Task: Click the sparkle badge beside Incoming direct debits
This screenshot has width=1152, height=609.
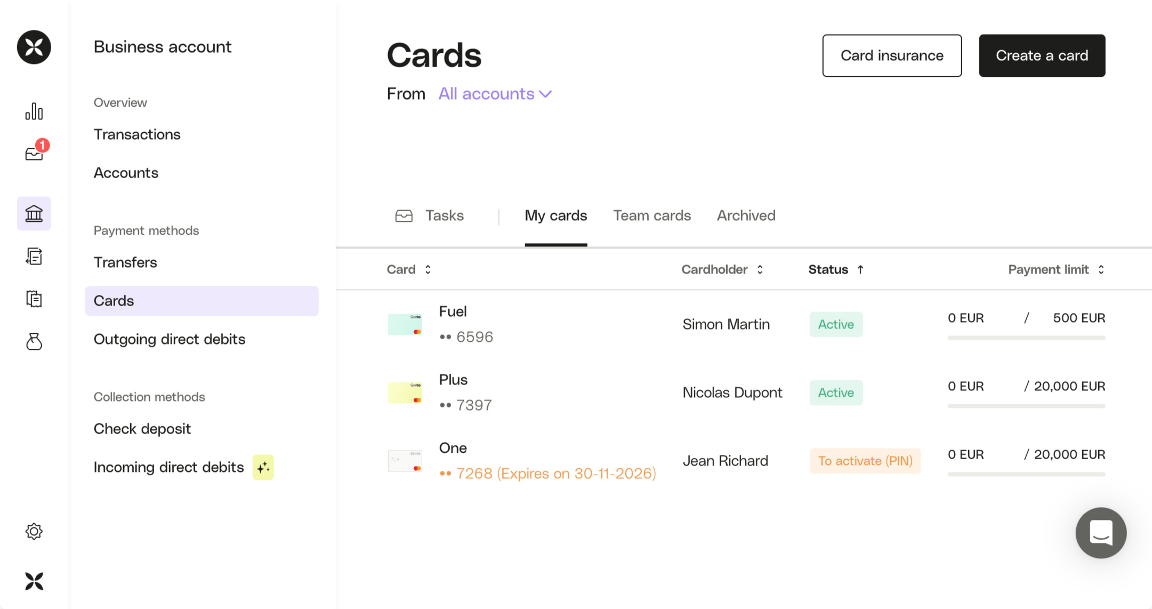Action: [263, 468]
